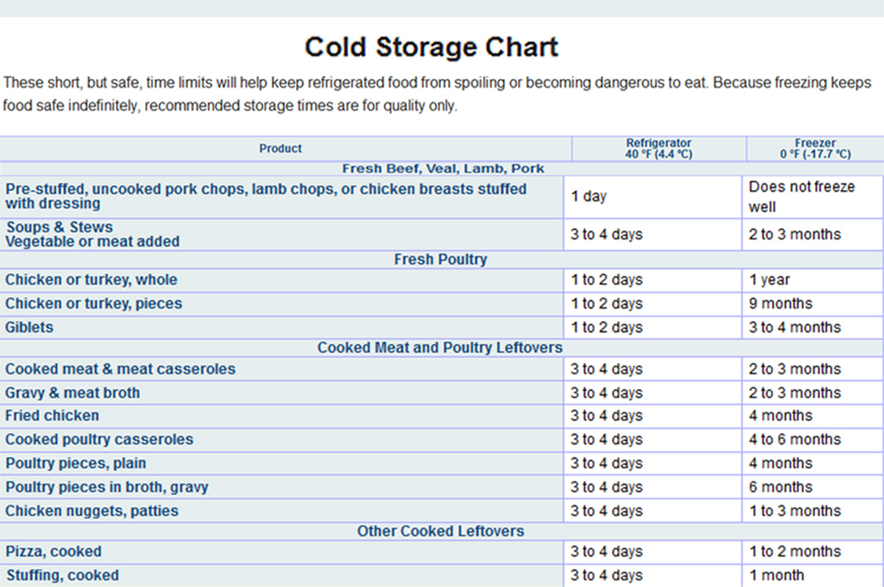Click the Soups & Stews product cell
This screenshot has width=884, height=587.
pos(281,235)
